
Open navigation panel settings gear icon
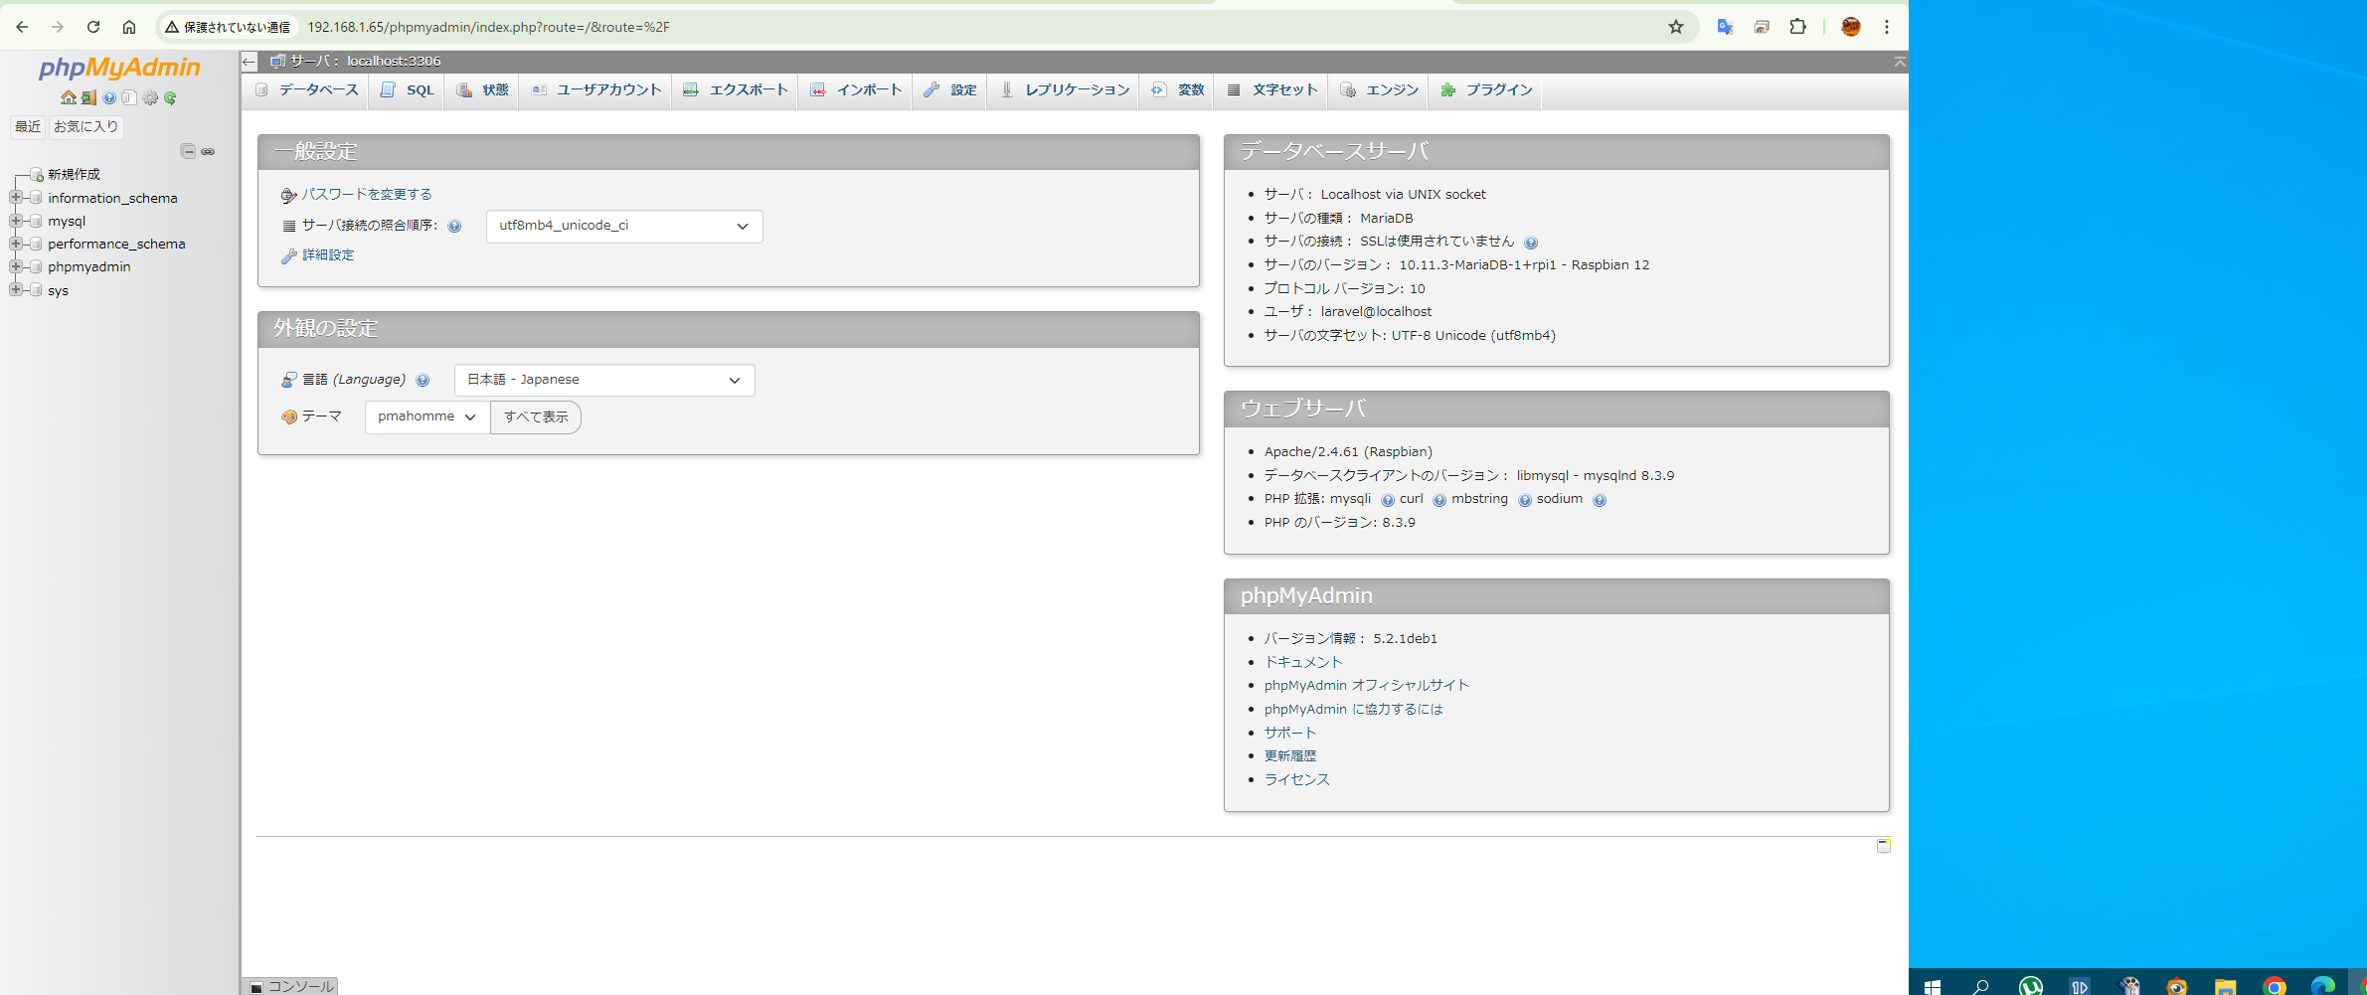pyautogui.click(x=150, y=97)
